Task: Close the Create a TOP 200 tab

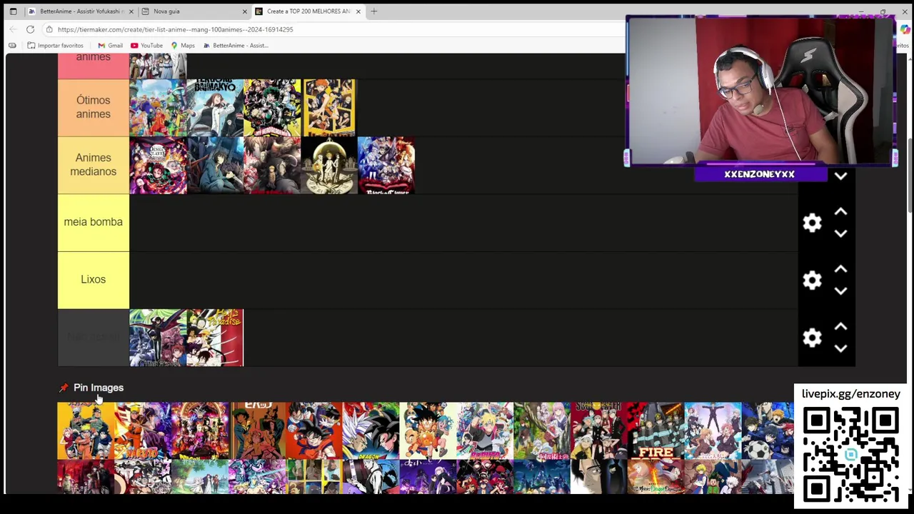Action: point(358,11)
